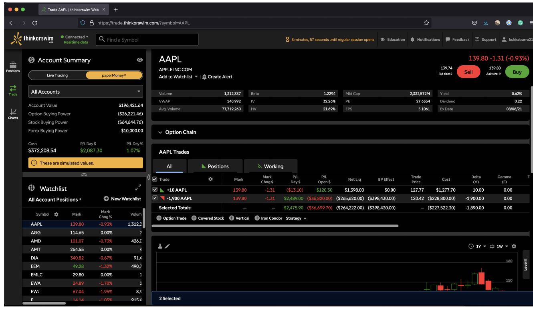Open the Strategy dropdown
The image size is (533, 312).
pyautogui.click(x=296, y=218)
